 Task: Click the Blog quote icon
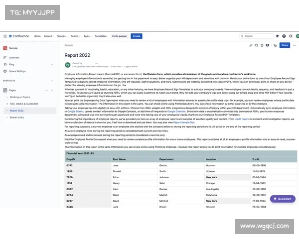(x=5, y=64)
